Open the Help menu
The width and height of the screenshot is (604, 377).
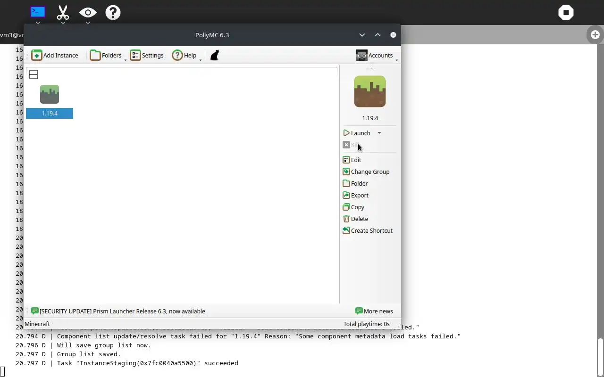click(x=186, y=55)
